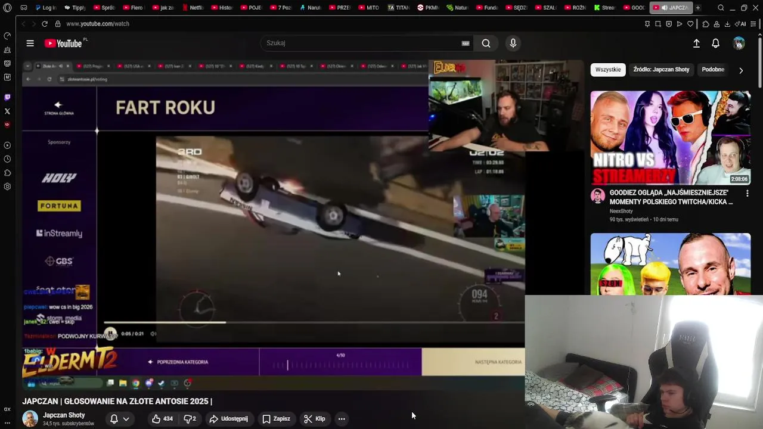Open the on-screen keyboard in search box
Screen dimensions: 763x429
point(466,43)
